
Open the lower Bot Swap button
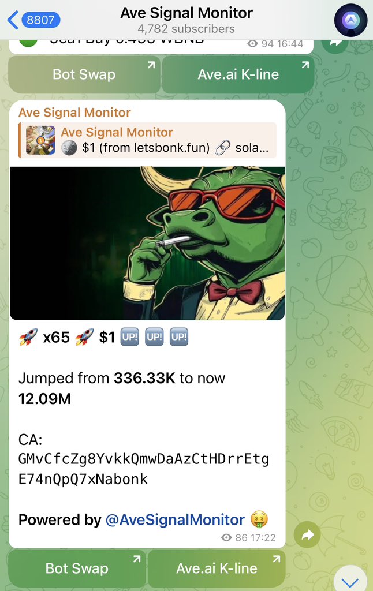click(77, 568)
